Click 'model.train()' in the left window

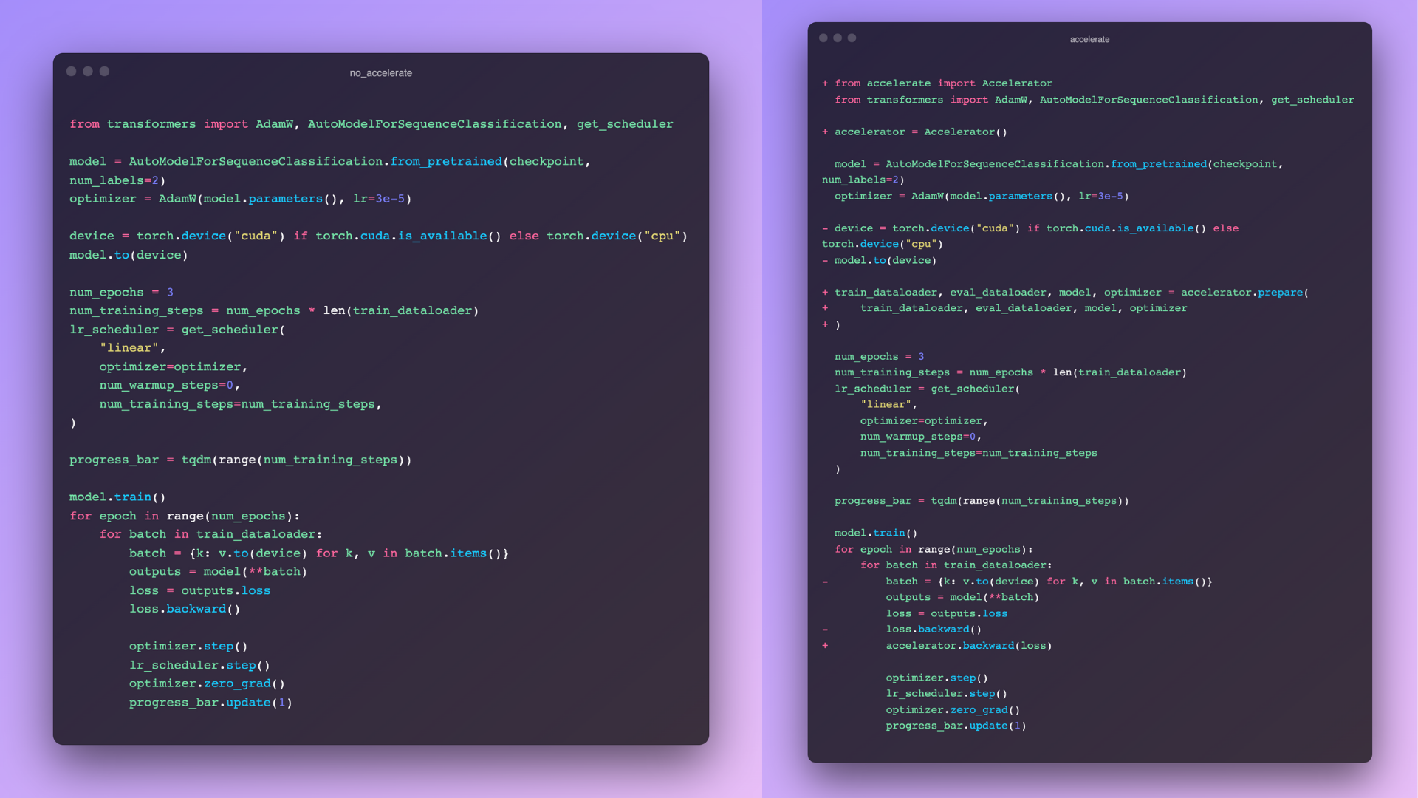click(x=117, y=497)
